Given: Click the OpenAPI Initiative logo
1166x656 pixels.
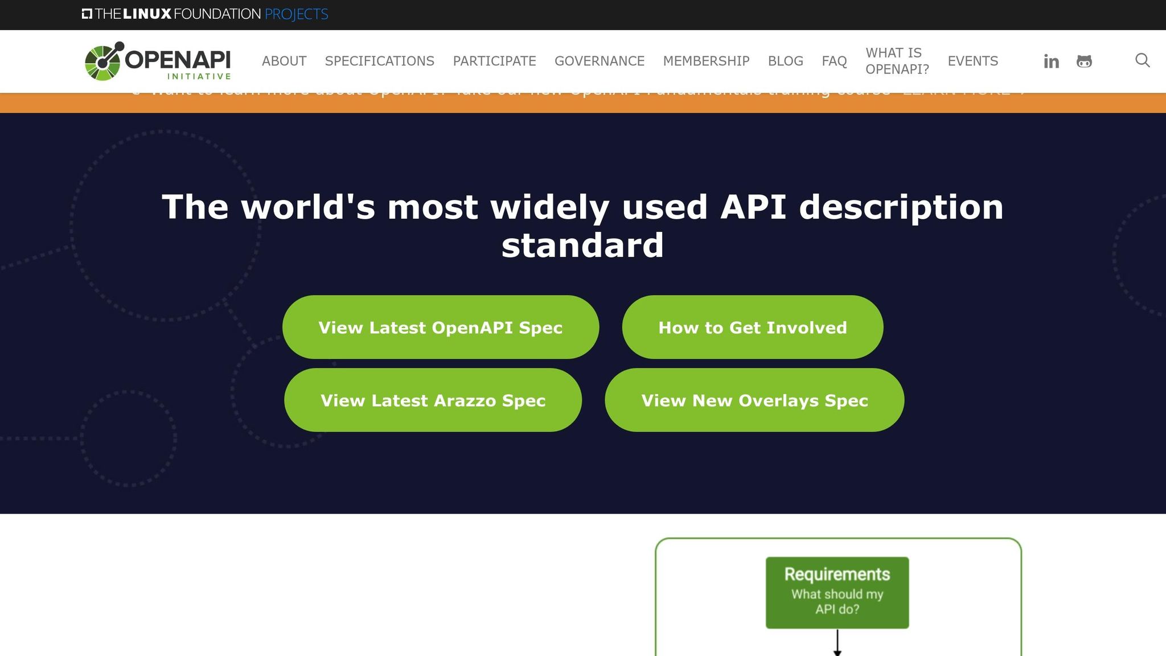Looking at the screenshot, I should (x=158, y=61).
